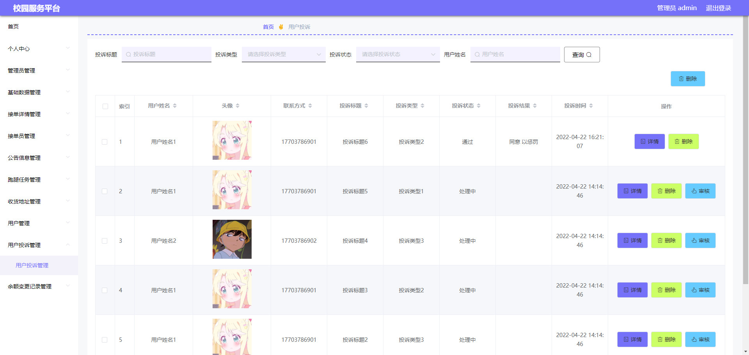749x355 pixels.
Task: Tick the checkbox for row 1
Action: tap(105, 142)
